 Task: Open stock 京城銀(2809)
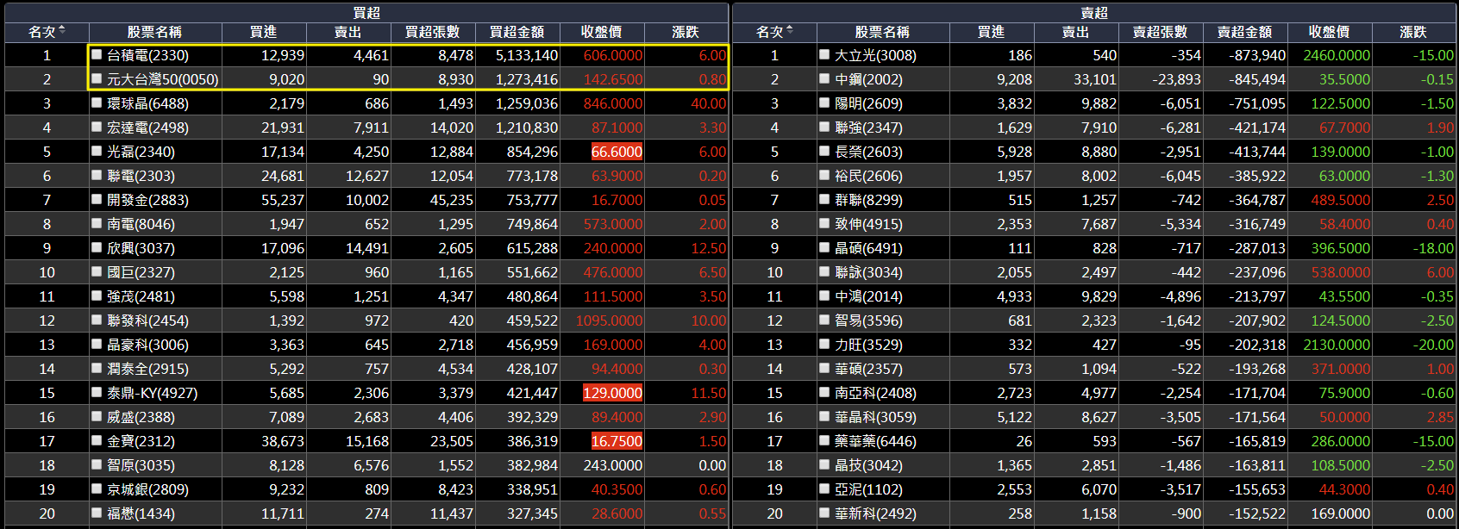pyautogui.click(x=147, y=489)
